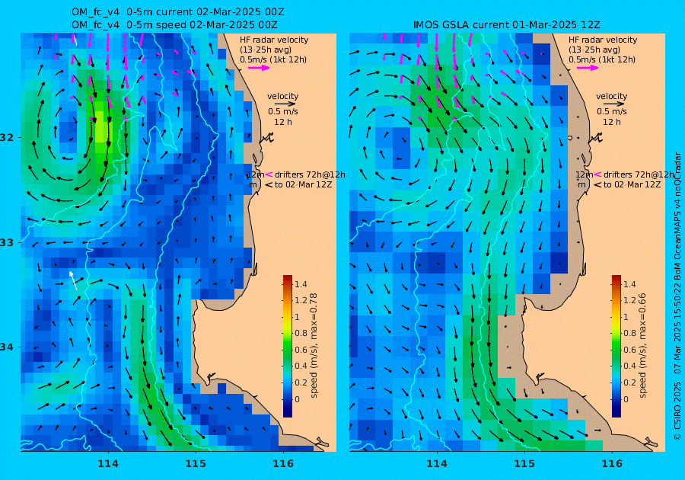Click the right map speed colorbar
This screenshot has height=480, width=685.
(x=616, y=346)
